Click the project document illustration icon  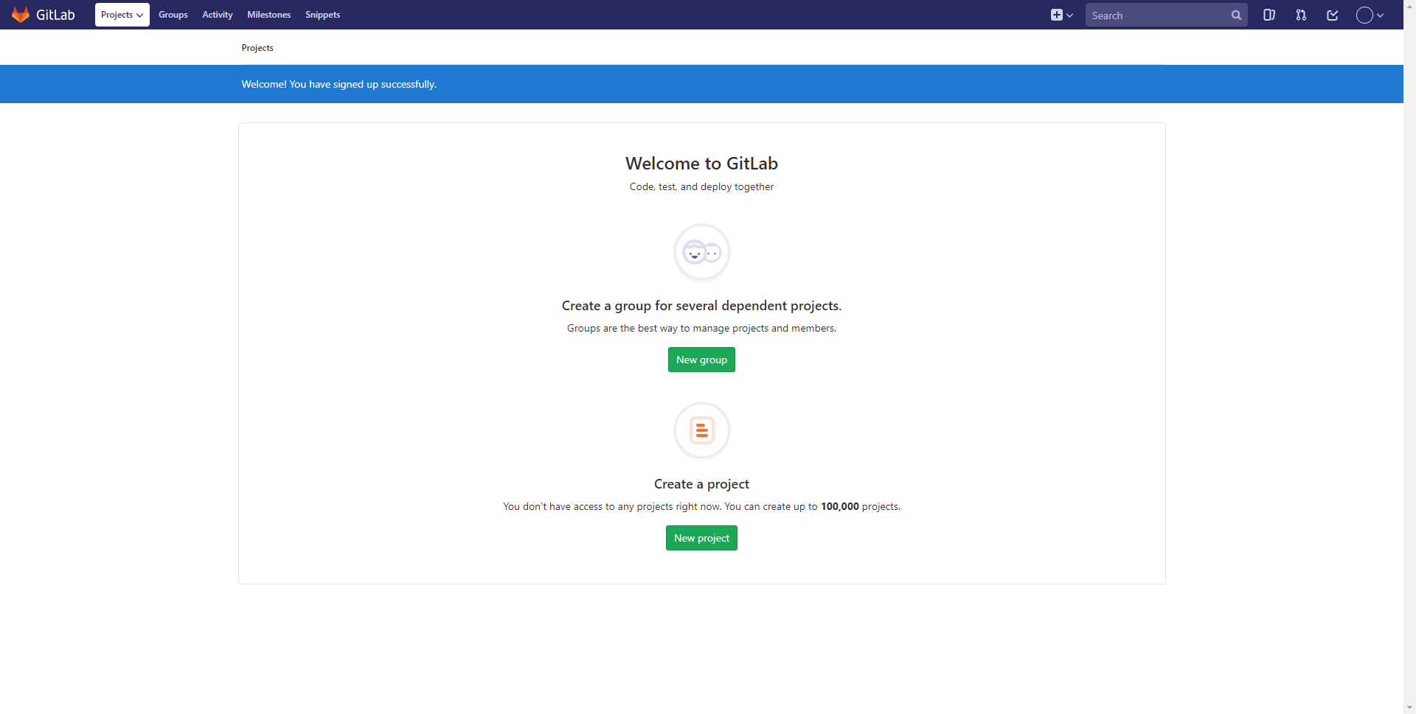(x=702, y=430)
